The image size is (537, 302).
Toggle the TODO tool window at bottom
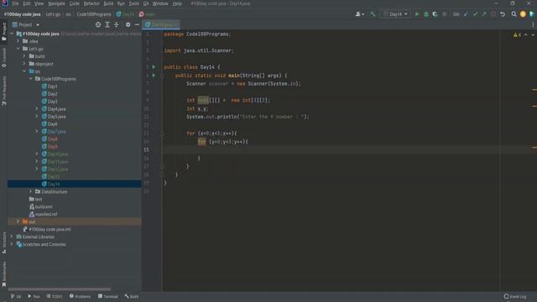[x=55, y=296]
